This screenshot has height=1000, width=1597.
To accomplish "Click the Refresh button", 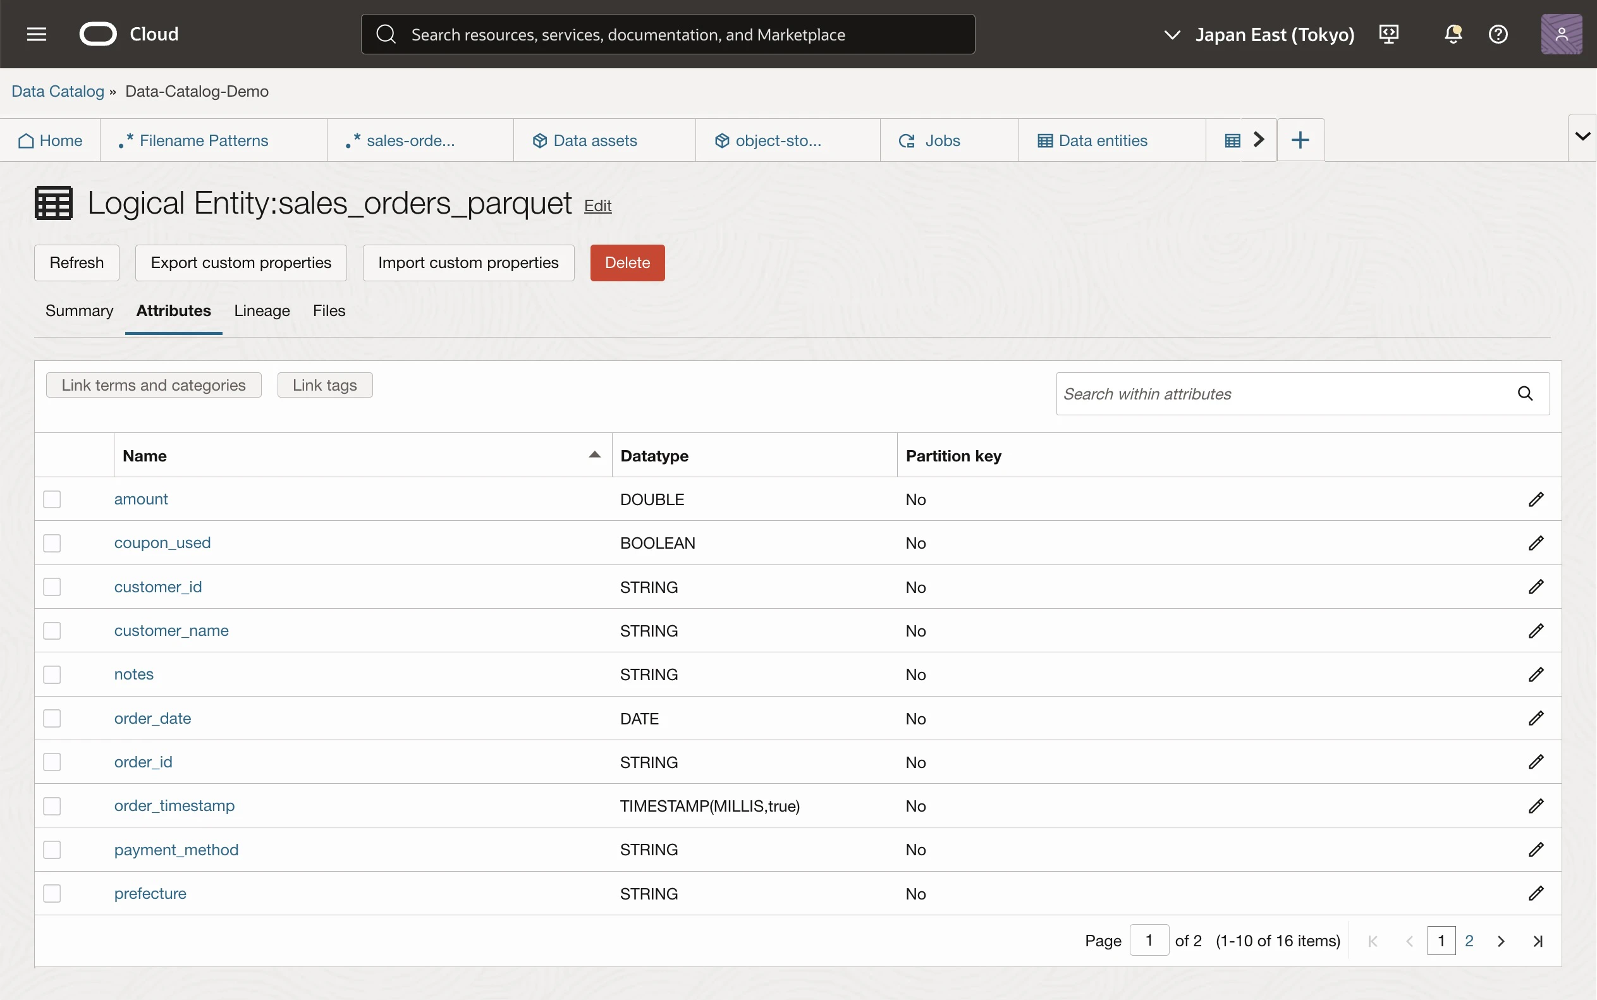I will pyautogui.click(x=76, y=262).
